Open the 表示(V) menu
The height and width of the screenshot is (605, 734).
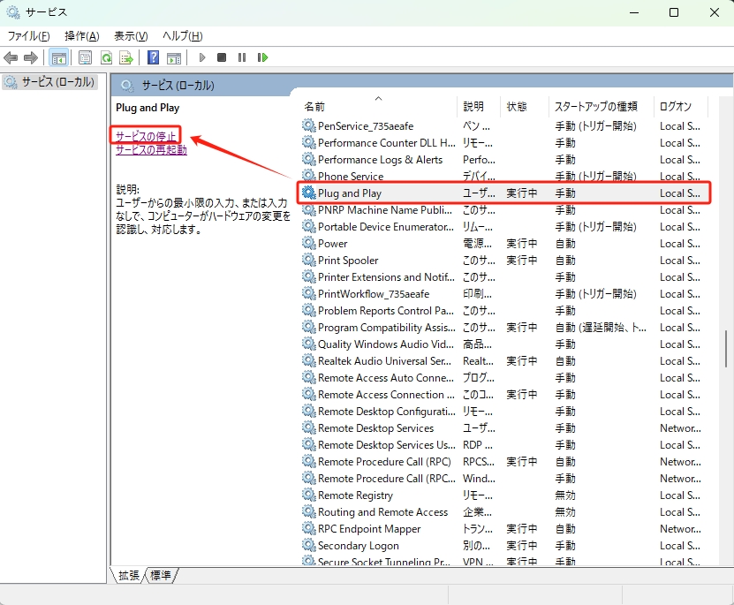pos(131,35)
